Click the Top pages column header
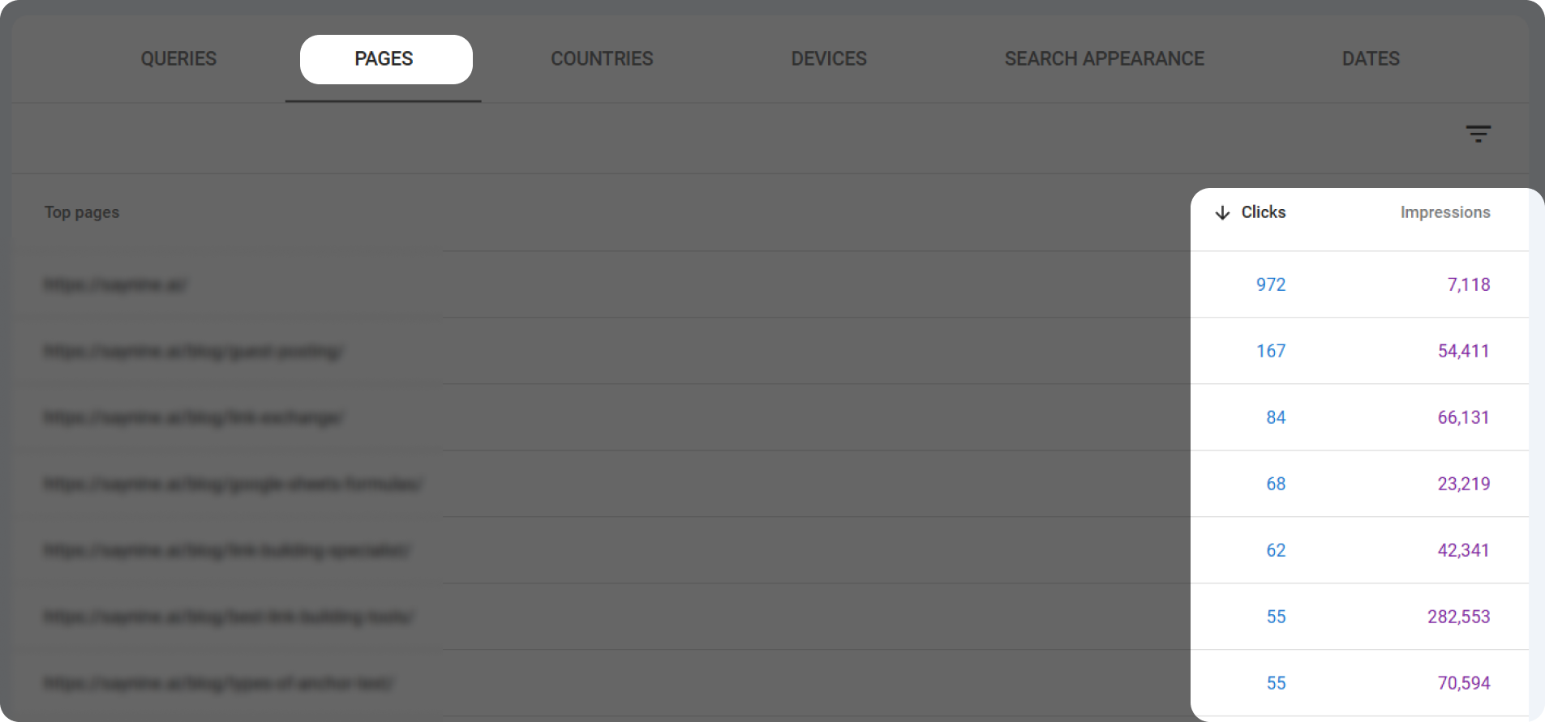 82,212
